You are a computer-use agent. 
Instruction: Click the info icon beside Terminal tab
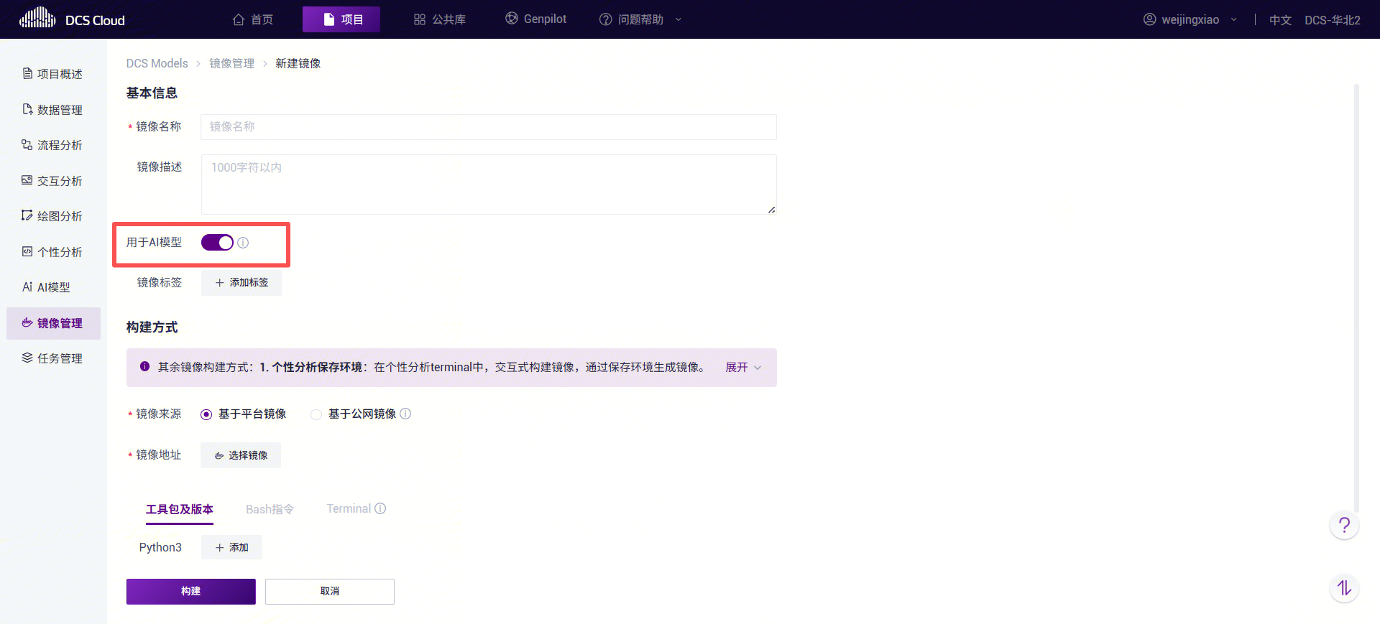[x=380, y=508]
